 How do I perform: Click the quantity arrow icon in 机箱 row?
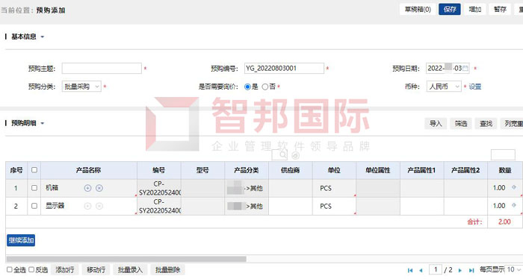(514, 187)
